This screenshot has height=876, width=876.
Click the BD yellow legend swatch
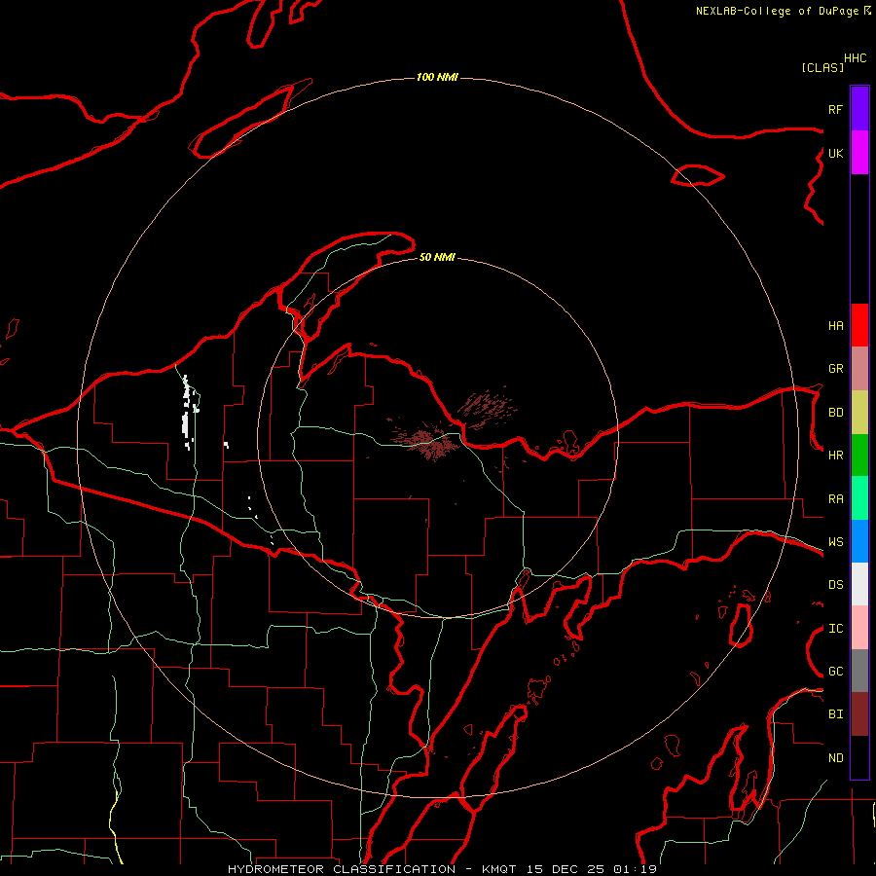(x=859, y=413)
